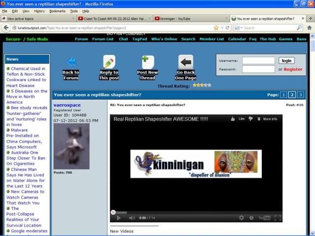Expand More info on the video

coord(267,119)
